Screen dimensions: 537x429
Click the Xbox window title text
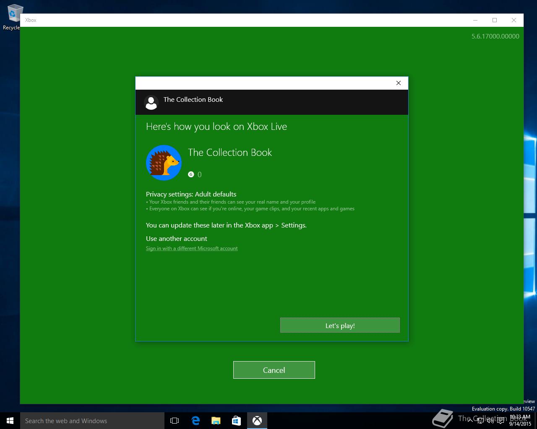click(31, 20)
